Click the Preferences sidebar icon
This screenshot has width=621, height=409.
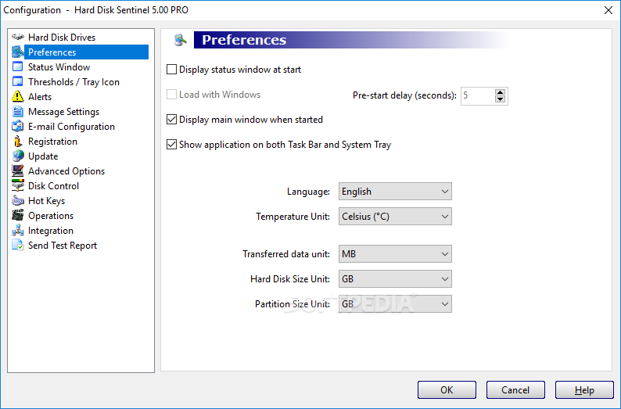(18, 52)
